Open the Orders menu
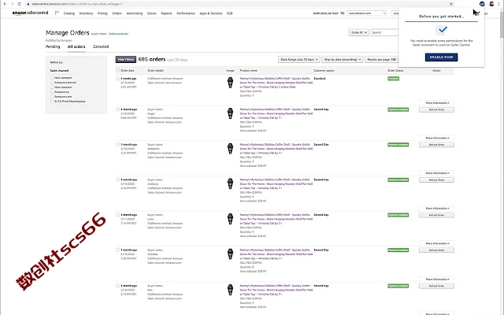This screenshot has width=504, height=315. pyautogui.click(x=117, y=13)
